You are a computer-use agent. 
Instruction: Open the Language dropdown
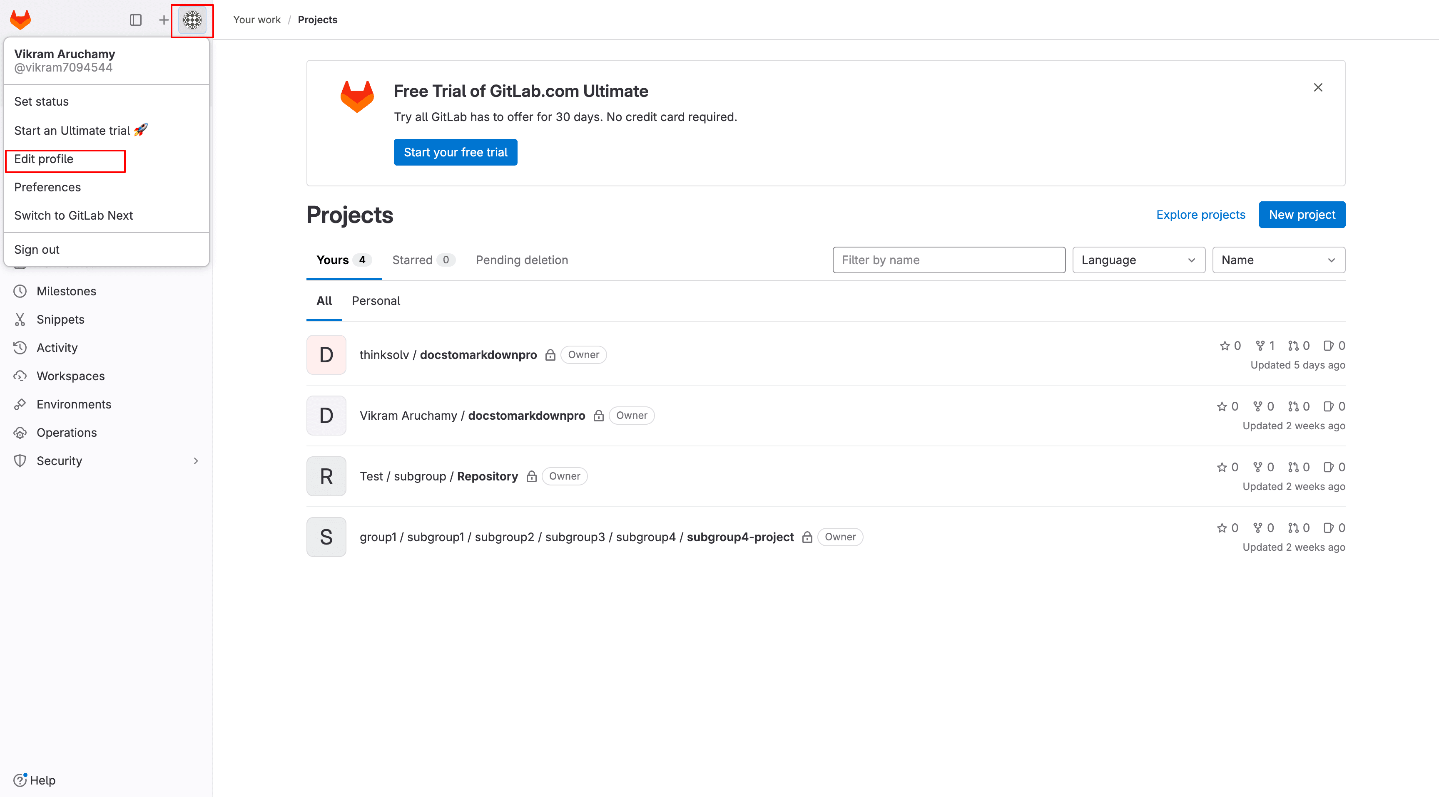1138,260
